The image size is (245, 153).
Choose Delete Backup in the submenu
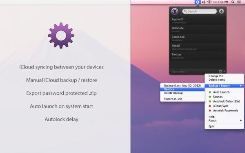coord(183,93)
